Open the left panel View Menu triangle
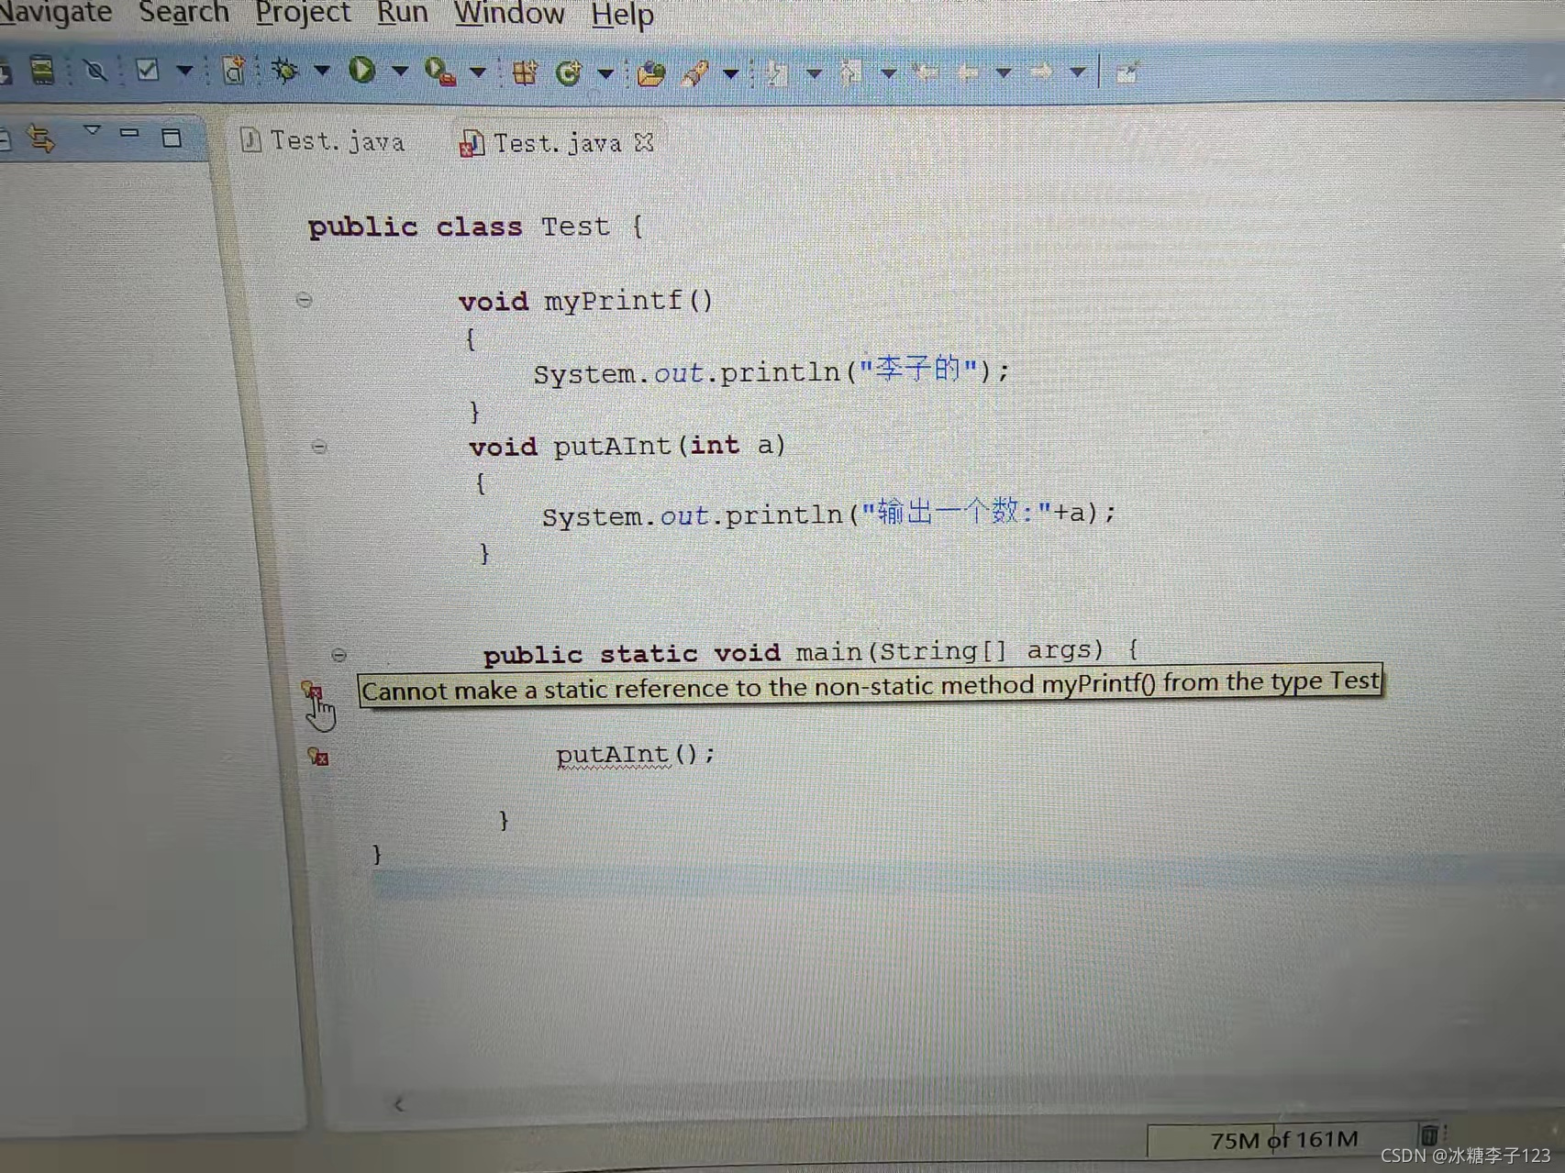This screenshot has width=1565, height=1173. coord(92,130)
